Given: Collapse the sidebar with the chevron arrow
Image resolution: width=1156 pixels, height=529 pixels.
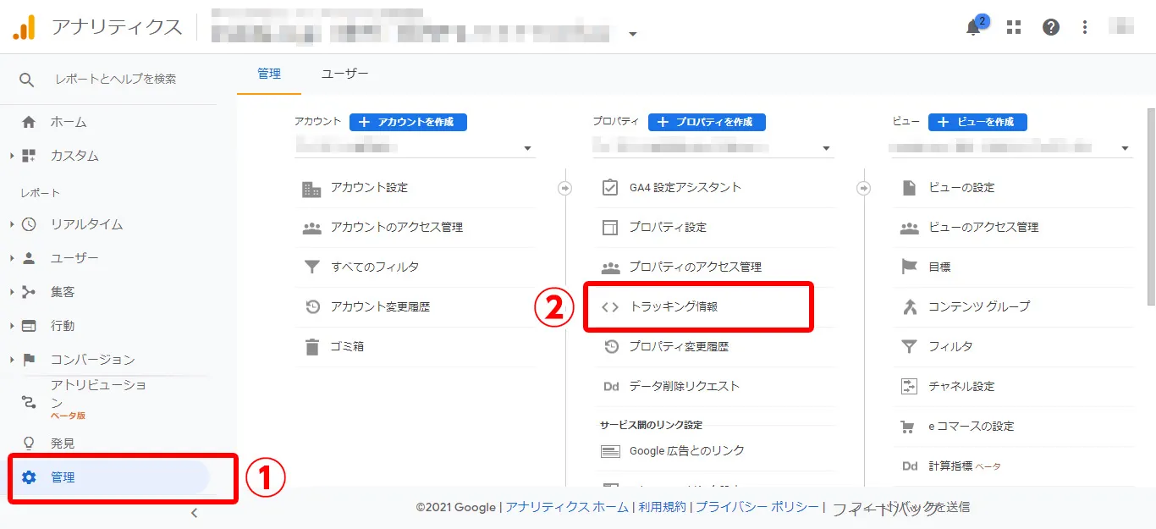Looking at the screenshot, I should click(x=195, y=512).
